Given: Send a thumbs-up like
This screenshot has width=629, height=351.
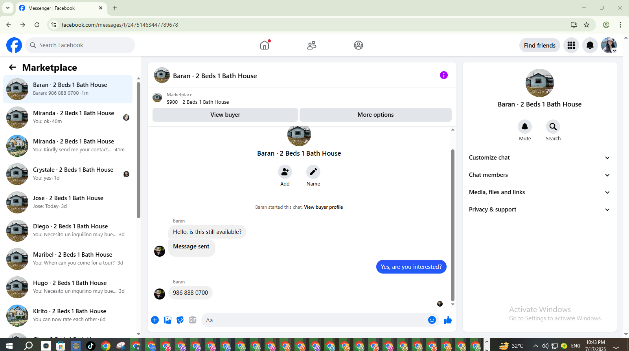Looking at the screenshot, I should [x=448, y=320].
